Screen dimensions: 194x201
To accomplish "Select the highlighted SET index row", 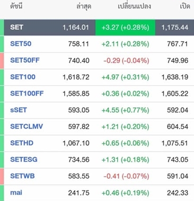I will [x=99, y=28].
